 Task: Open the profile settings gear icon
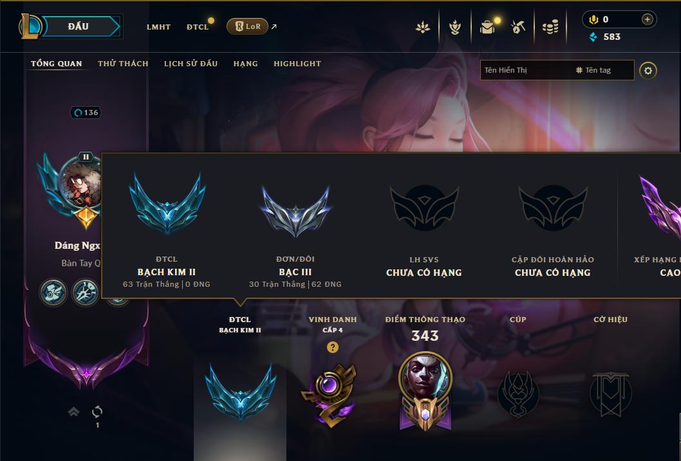648,70
